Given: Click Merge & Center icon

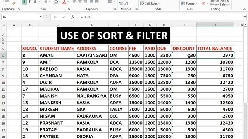Looking at the screenshot, I should point(110,2).
